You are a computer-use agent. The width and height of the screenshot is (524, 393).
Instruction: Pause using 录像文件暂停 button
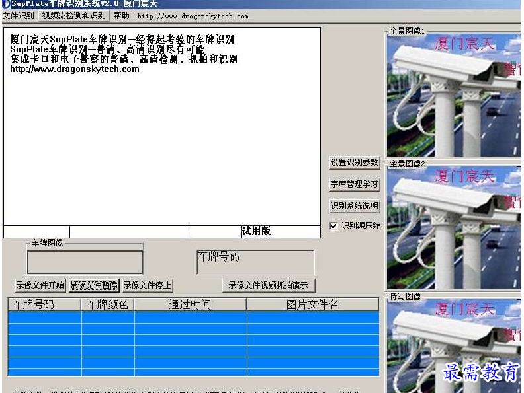(x=94, y=285)
